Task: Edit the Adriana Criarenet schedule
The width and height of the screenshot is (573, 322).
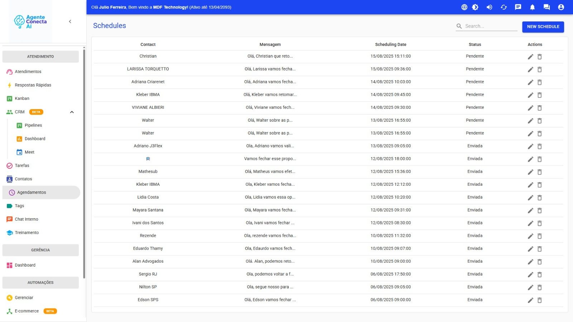Action: pos(530,82)
